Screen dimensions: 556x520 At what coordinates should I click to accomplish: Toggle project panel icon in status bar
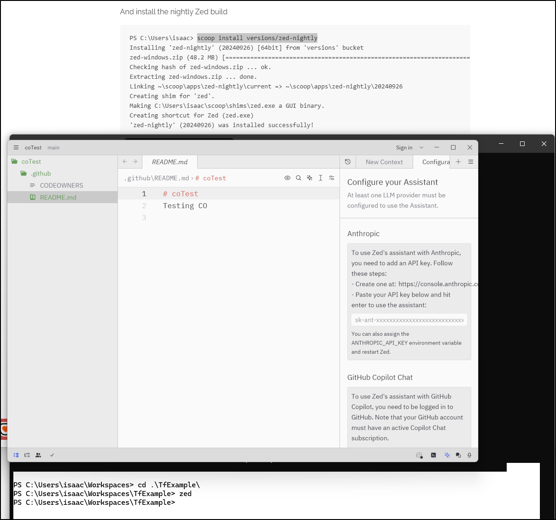(x=16, y=455)
